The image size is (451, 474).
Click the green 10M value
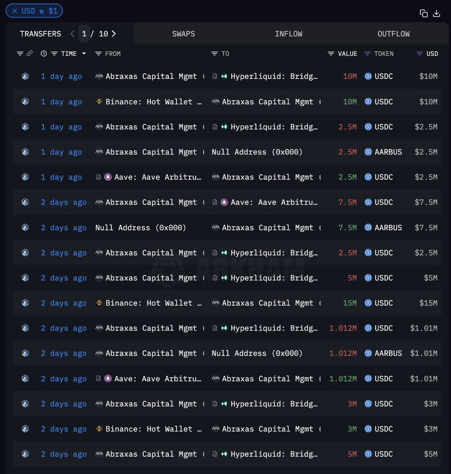[350, 102]
